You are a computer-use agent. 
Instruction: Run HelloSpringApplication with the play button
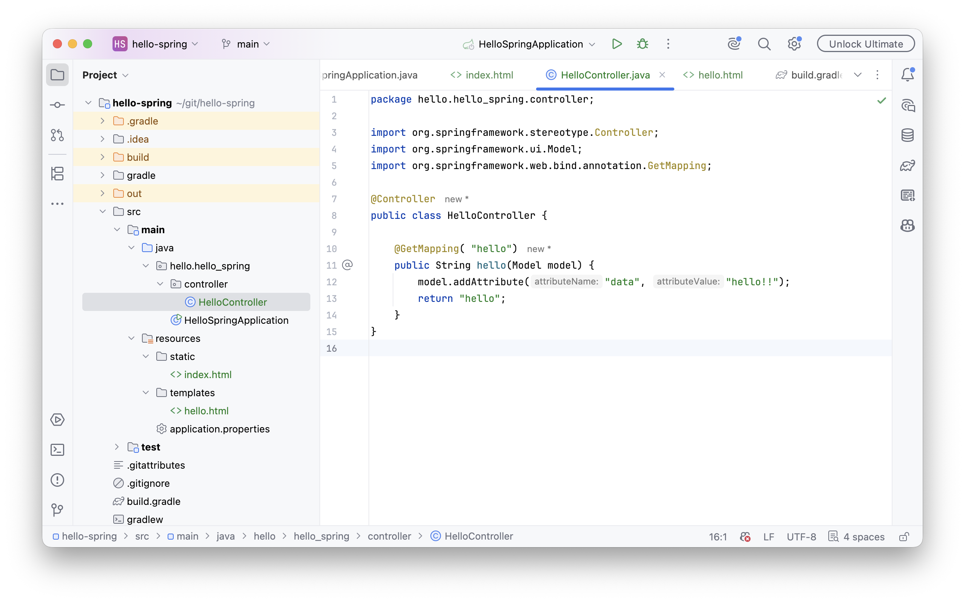(617, 44)
